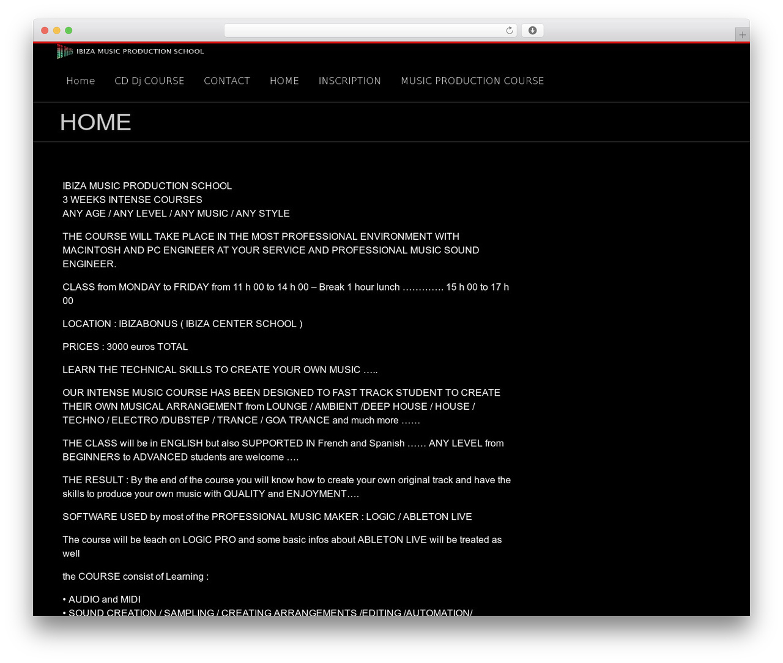Click the Ibiza Music Production School site title
Viewport: 783px width, 663px height.
(140, 51)
